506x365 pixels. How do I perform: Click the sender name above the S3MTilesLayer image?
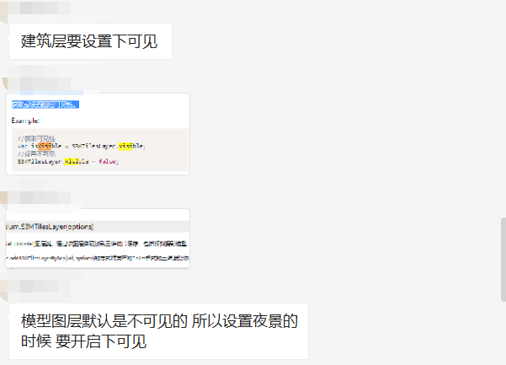[x=40, y=197]
